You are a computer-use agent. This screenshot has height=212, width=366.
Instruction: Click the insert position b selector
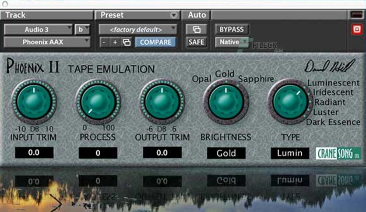pos(82,29)
